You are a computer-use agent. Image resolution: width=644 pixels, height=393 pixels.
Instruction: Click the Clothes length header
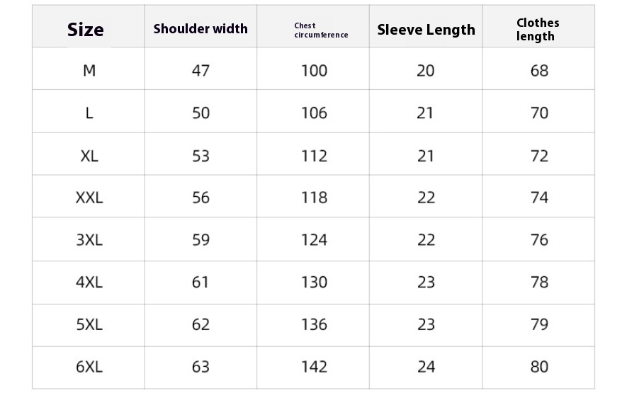537,30
